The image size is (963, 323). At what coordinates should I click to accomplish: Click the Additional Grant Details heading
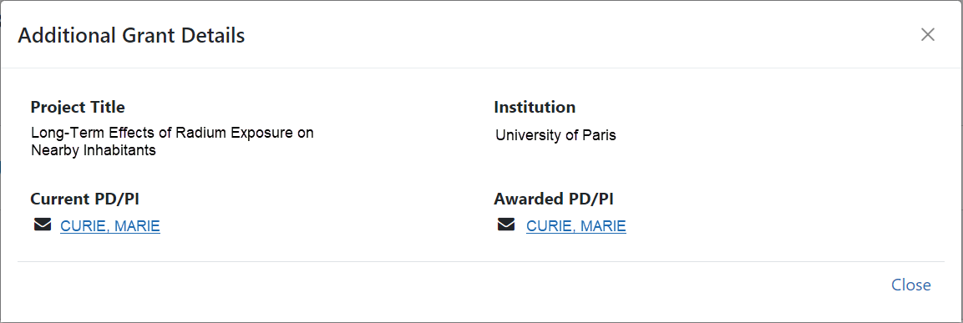[x=131, y=35]
